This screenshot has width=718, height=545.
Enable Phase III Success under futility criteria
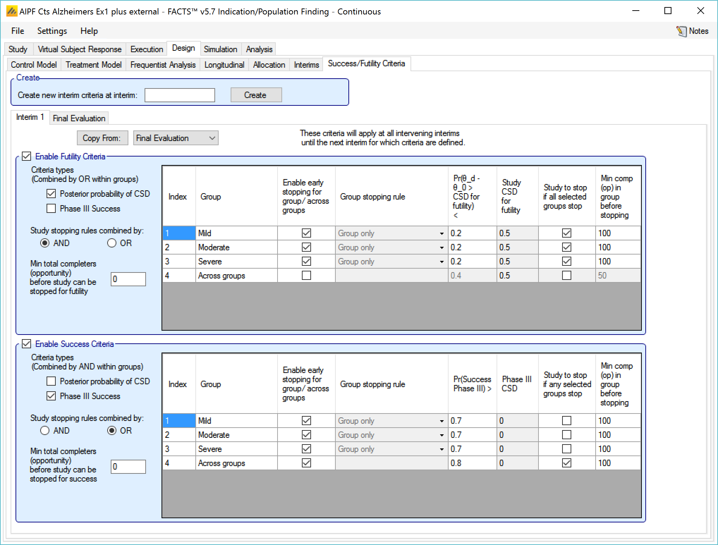pos(51,209)
